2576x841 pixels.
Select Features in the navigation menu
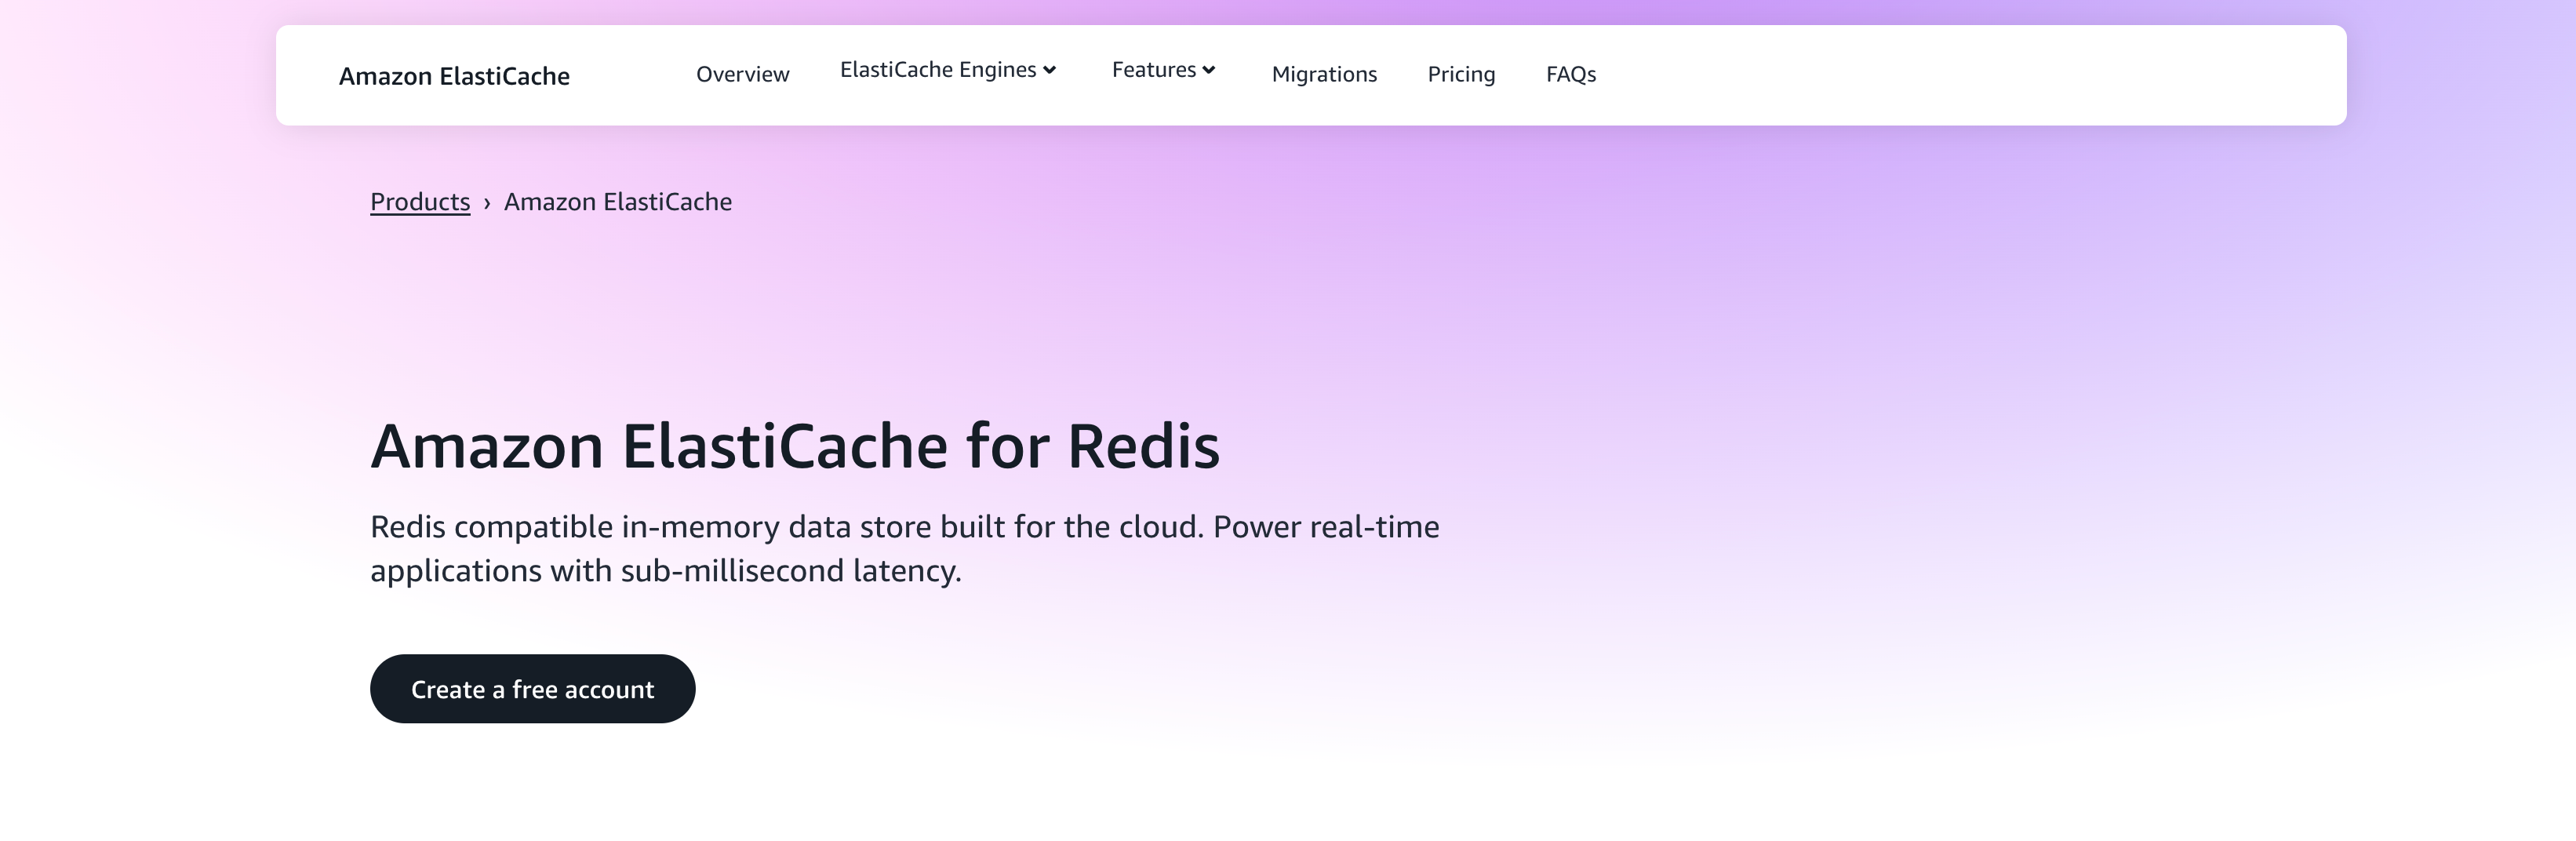(1155, 70)
